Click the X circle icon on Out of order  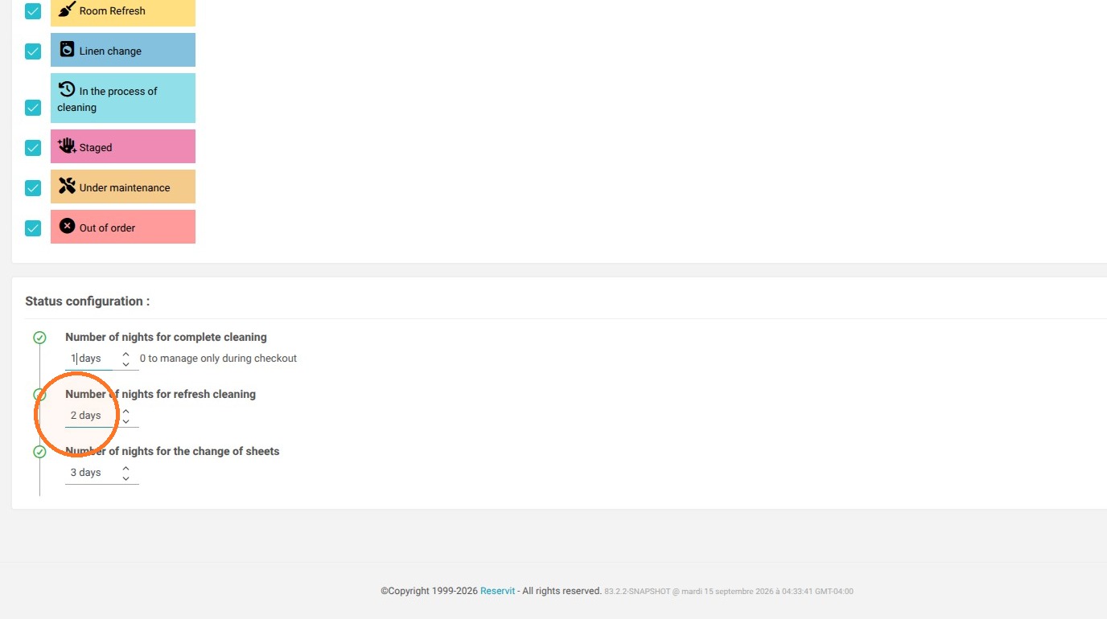click(68, 226)
